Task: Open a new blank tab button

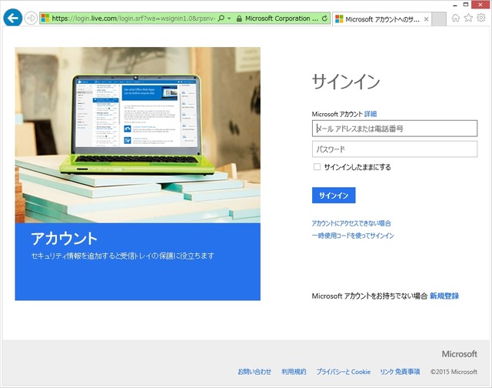Action: pos(439,19)
